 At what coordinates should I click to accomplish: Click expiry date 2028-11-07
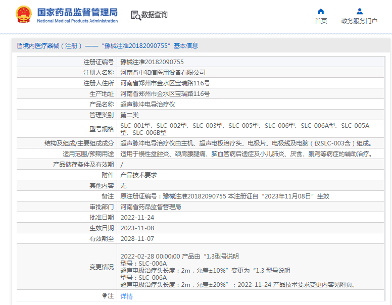(x=137, y=239)
